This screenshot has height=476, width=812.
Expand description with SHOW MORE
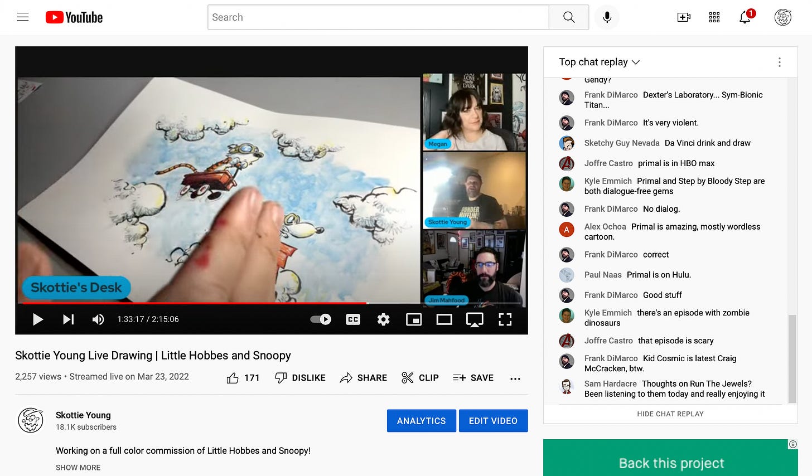[78, 468]
